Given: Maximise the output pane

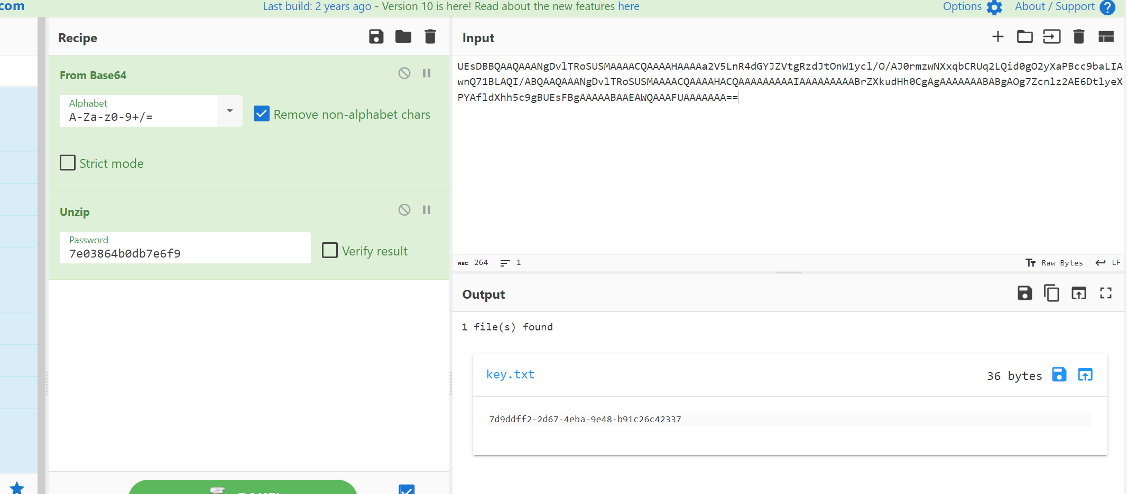Looking at the screenshot, I should [x=1105, y=293].
